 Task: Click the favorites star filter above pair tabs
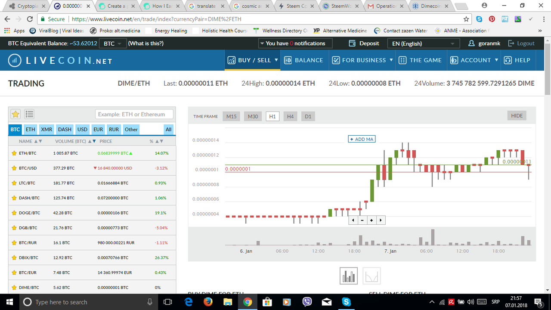(x=15, y=114)
